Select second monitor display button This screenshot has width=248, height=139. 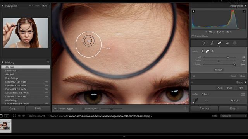(7, 116)
